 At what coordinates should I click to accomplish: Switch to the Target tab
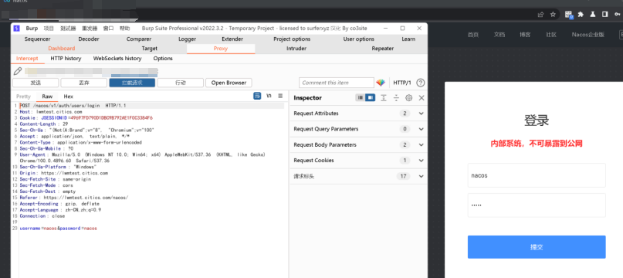tap(150, 49)
